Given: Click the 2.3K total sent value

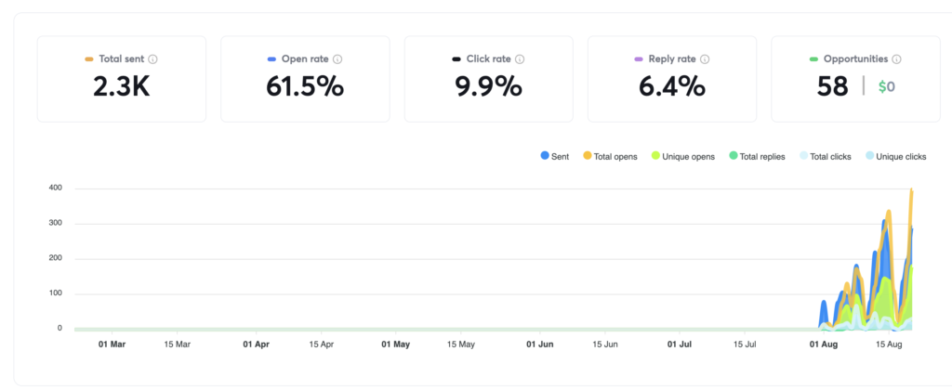Looking at the screenshot, I should pos(122,87).
